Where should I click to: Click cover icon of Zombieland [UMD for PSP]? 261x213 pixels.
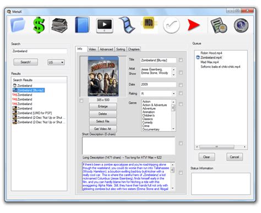point(15,113)
